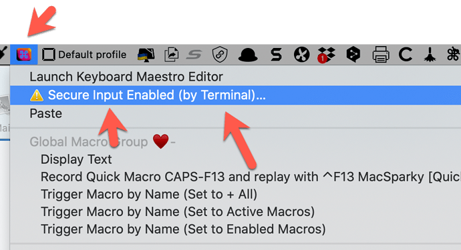461x250 pixels.
Task: Open the broom cleaner menu bar icon
Action: click(x=430, y=55)
